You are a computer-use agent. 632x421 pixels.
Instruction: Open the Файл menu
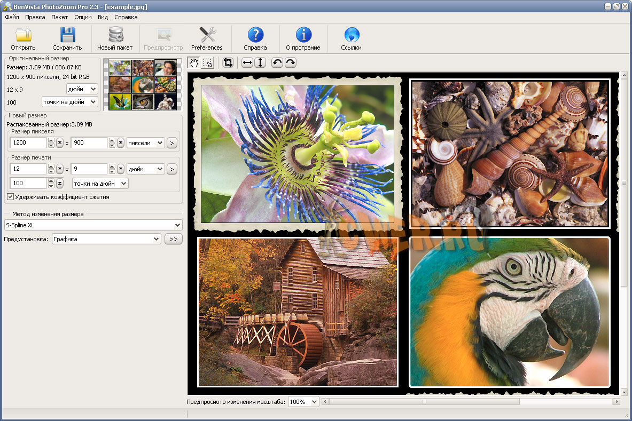[12, 17]
